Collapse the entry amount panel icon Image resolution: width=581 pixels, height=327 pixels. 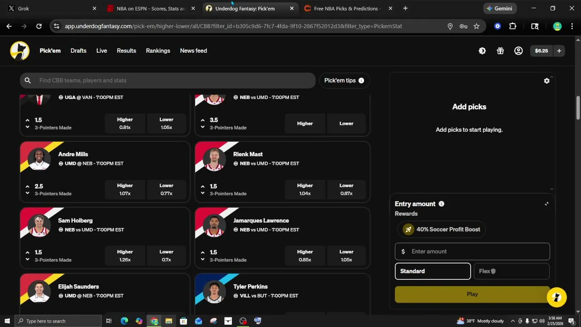click(x=547, y=204)
